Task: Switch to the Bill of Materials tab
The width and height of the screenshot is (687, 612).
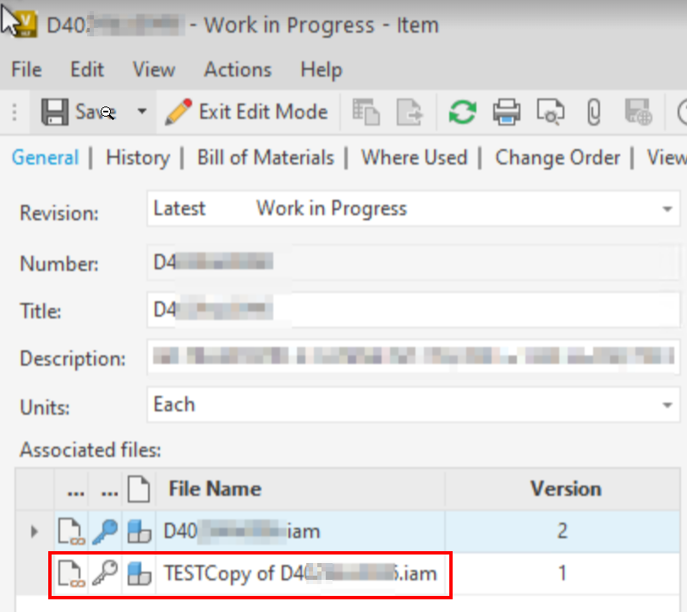Action: (x=265, y=158)
